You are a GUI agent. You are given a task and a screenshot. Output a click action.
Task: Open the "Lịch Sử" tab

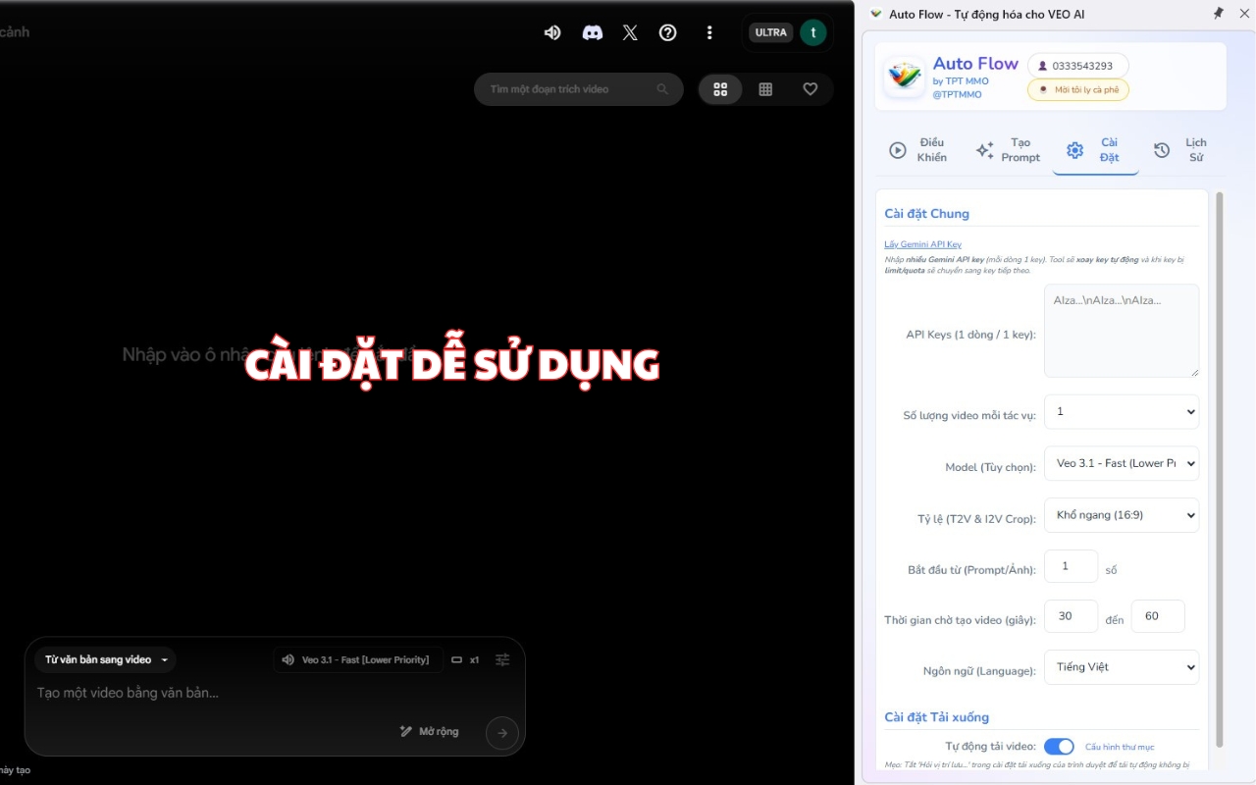tap(1182, 150)
